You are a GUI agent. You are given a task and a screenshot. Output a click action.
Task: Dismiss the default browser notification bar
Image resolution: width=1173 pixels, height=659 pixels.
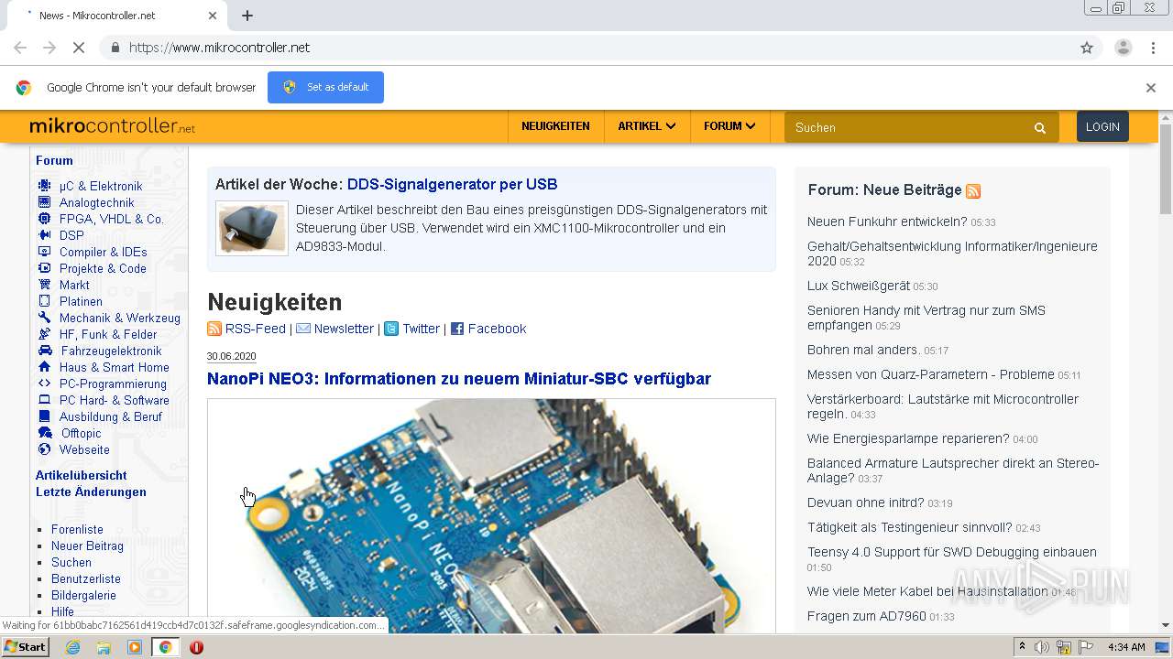click(x=1151, y=88)
